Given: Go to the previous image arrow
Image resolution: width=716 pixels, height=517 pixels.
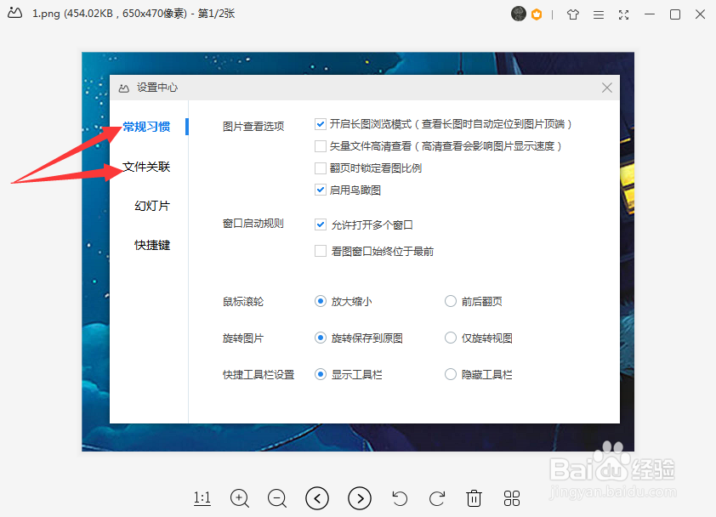Looking at the screenshot, I should (x=317, y=498).
